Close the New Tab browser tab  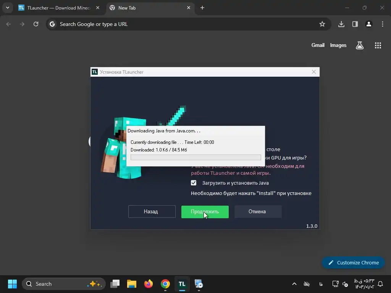(189, 8)
